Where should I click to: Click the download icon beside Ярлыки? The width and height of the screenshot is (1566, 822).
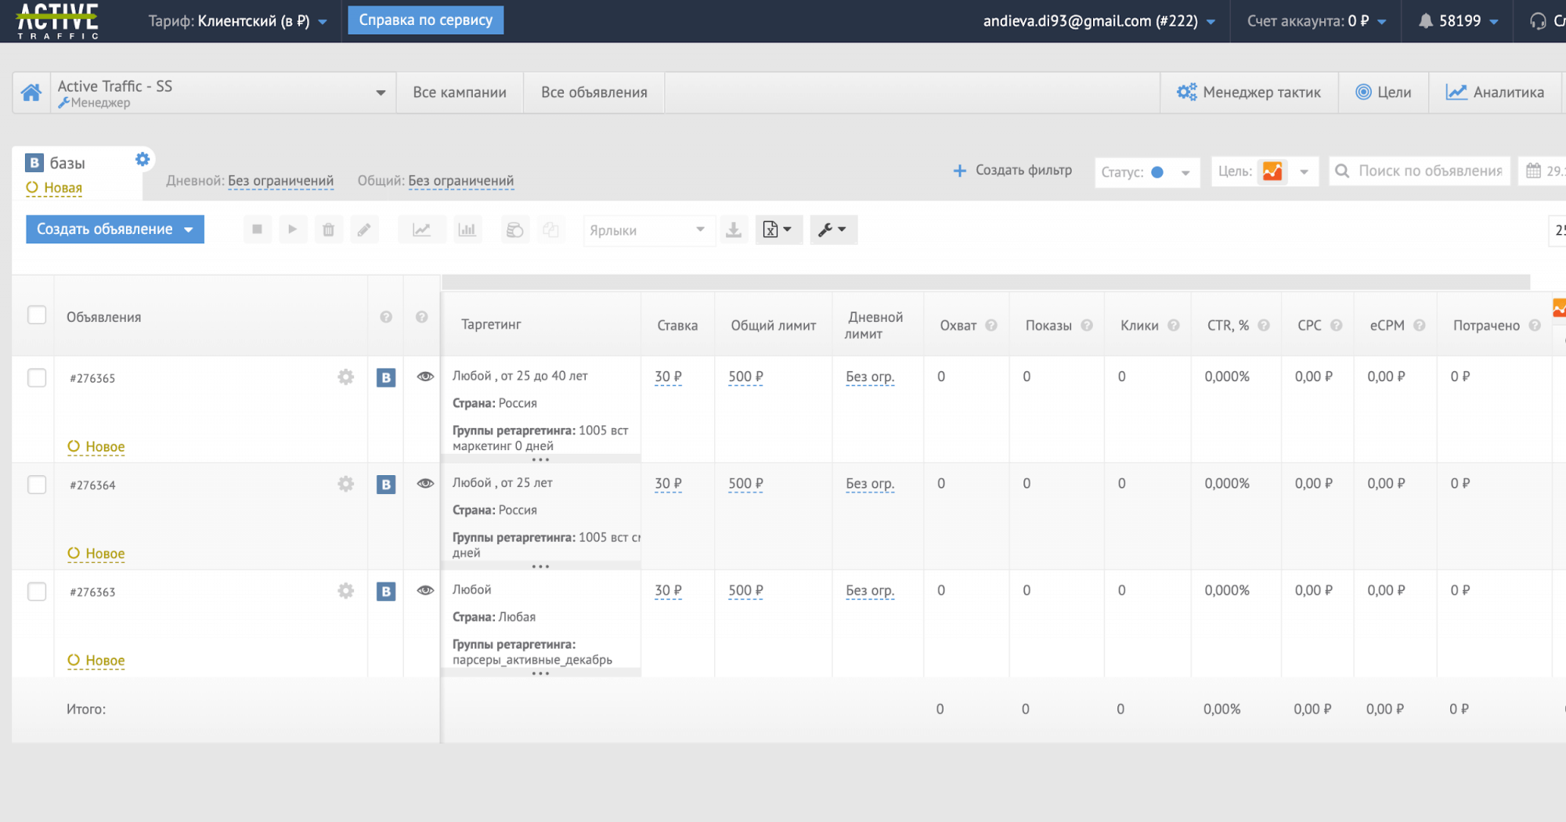point(734,230)
